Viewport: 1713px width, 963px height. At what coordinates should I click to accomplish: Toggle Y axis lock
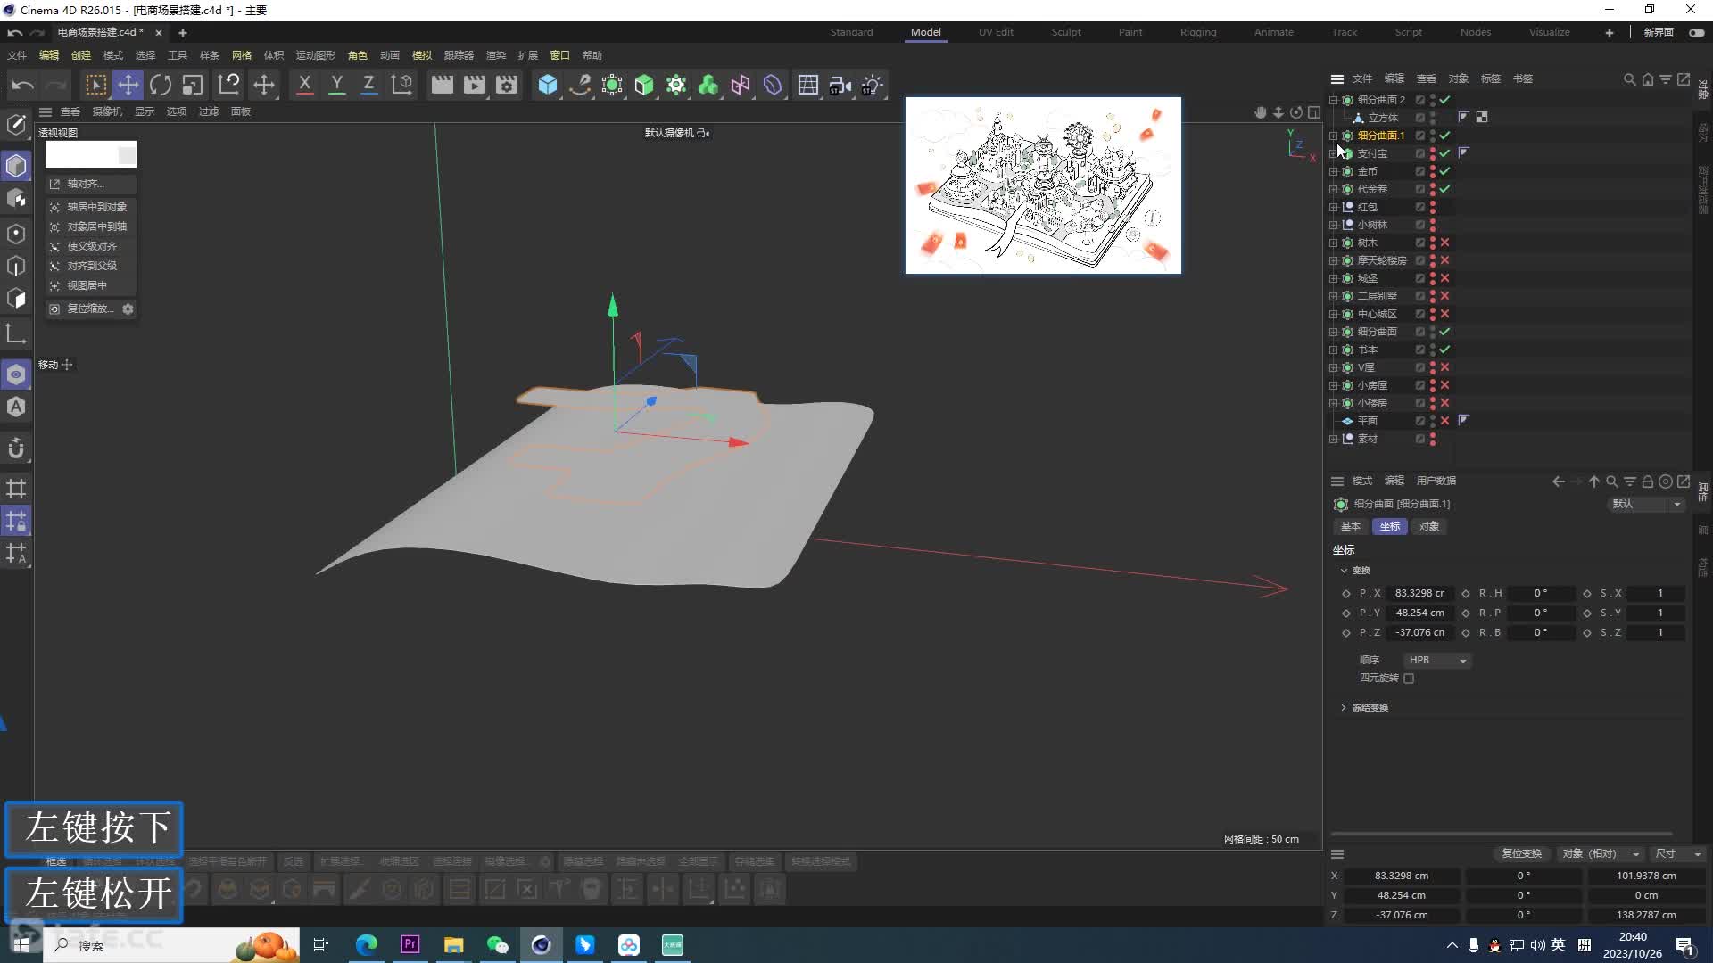336,85
